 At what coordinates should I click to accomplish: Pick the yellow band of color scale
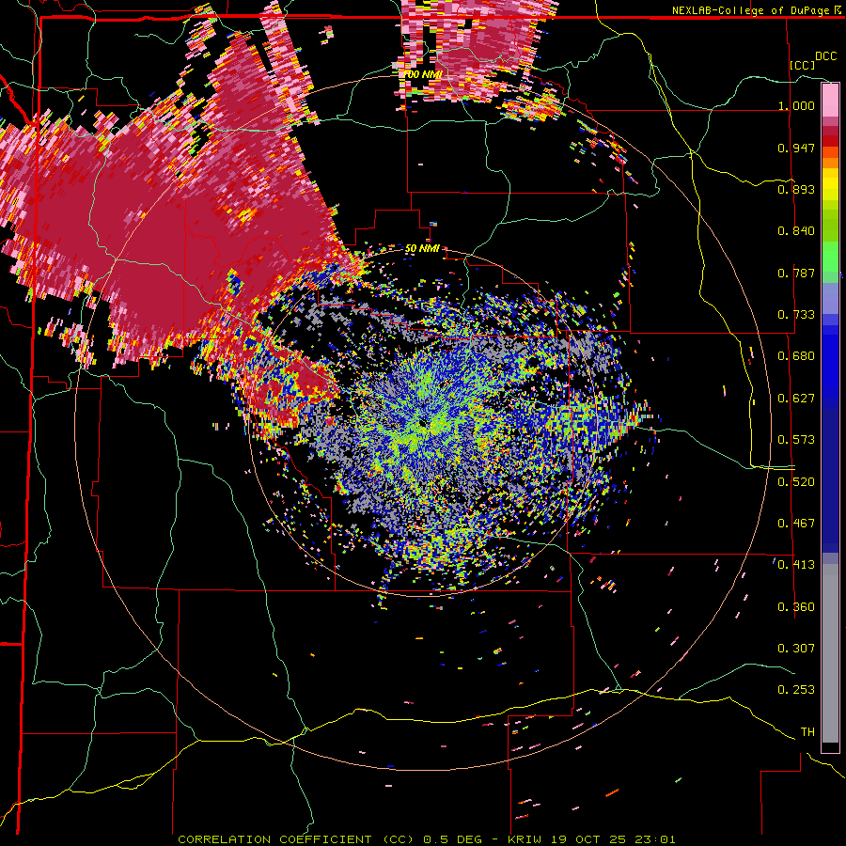pos(830,184)
